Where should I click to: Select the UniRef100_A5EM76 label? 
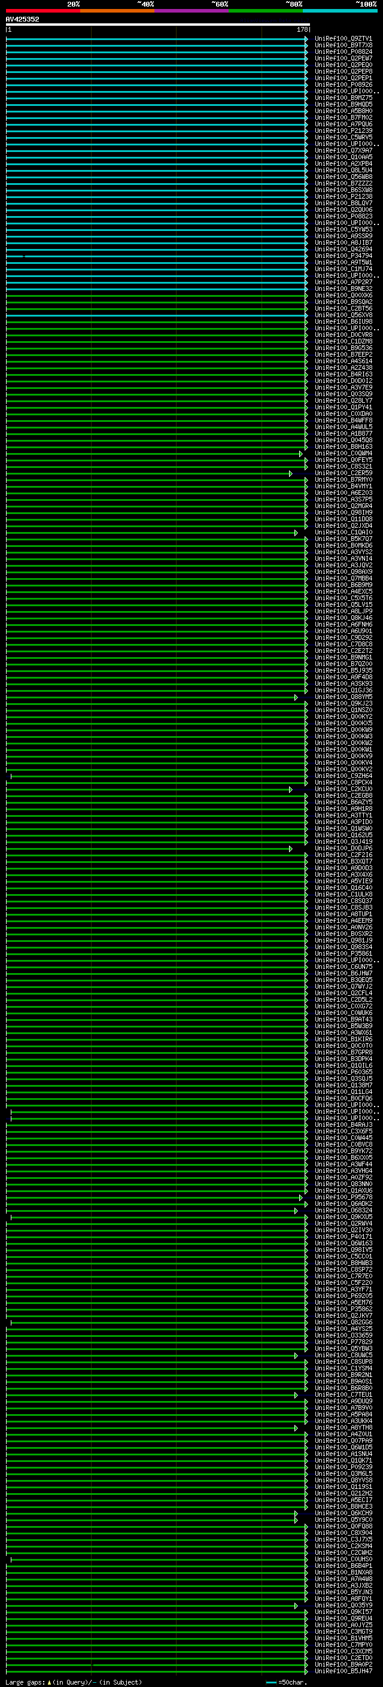344,1303
